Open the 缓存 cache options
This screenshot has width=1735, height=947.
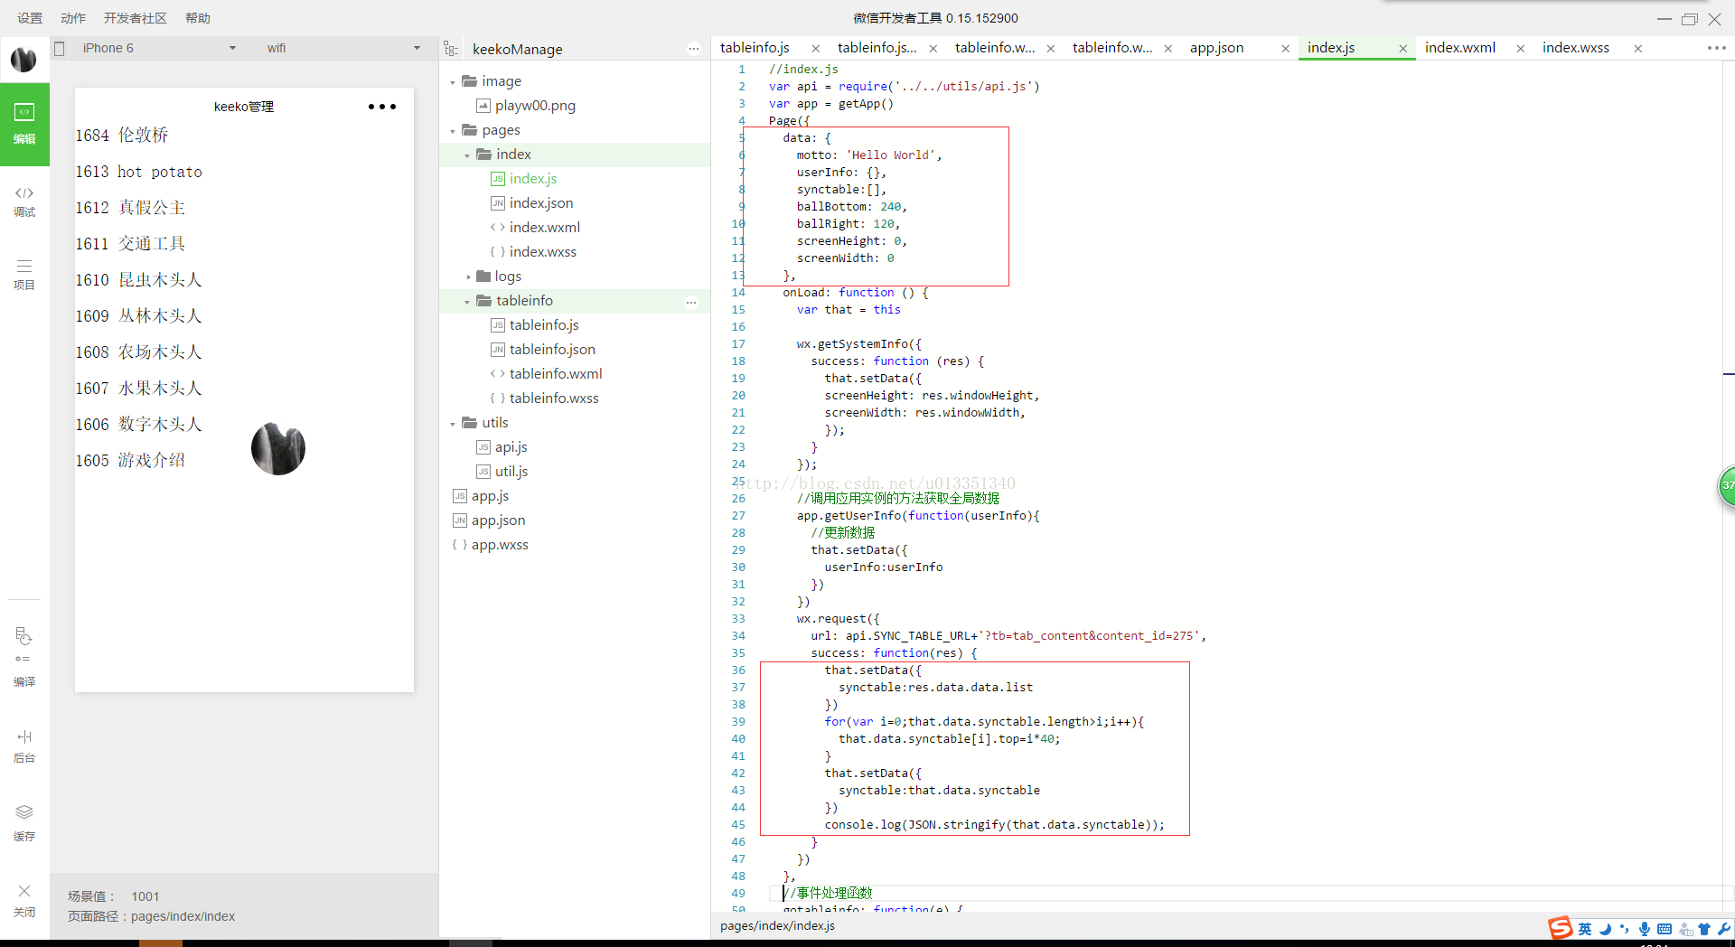click(x=24, y=822)
